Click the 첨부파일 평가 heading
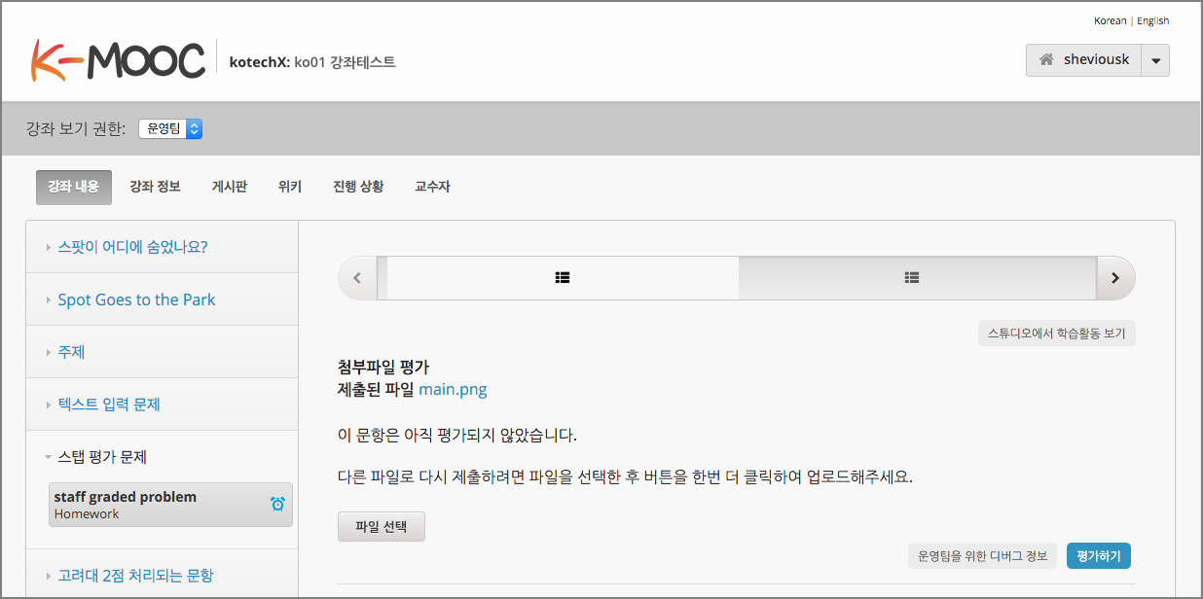 [383, 367]
